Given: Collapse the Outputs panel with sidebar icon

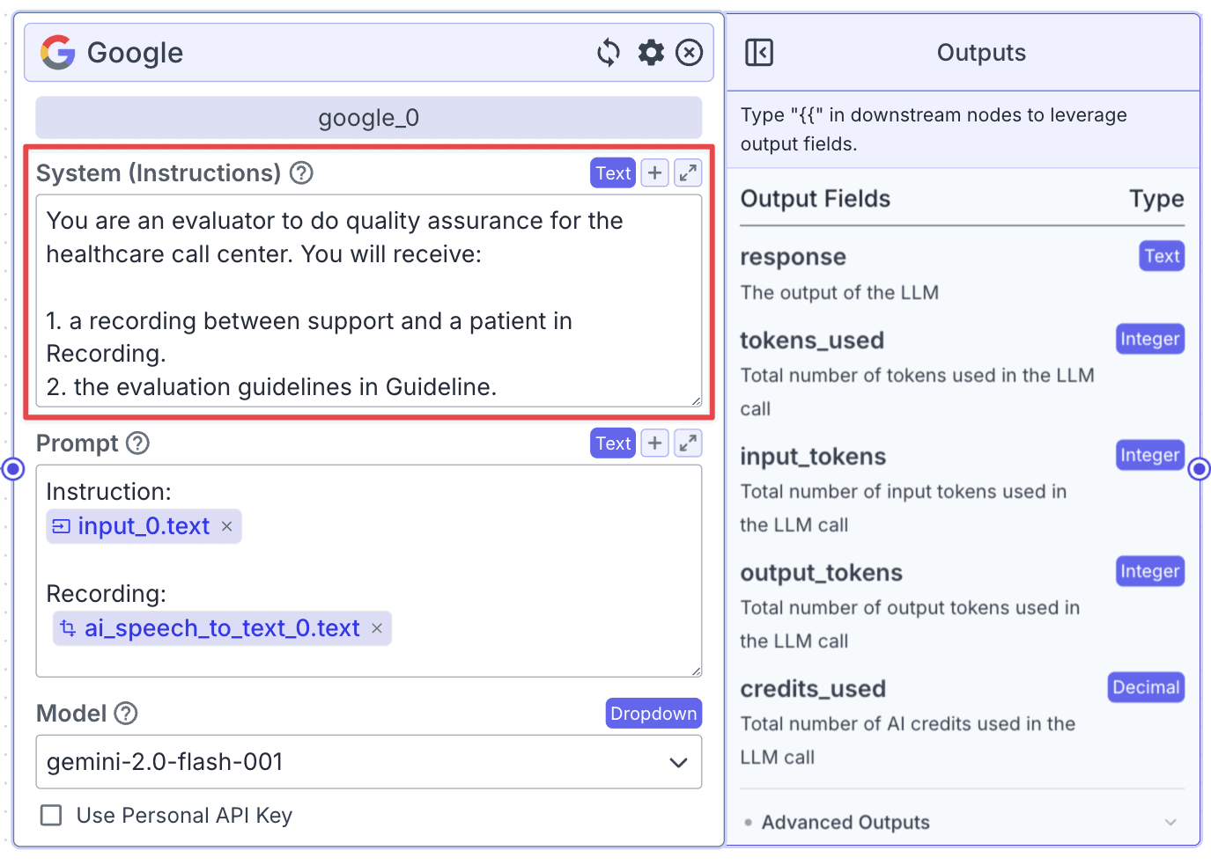Looking at the screenshot, I should coord(759,53).
